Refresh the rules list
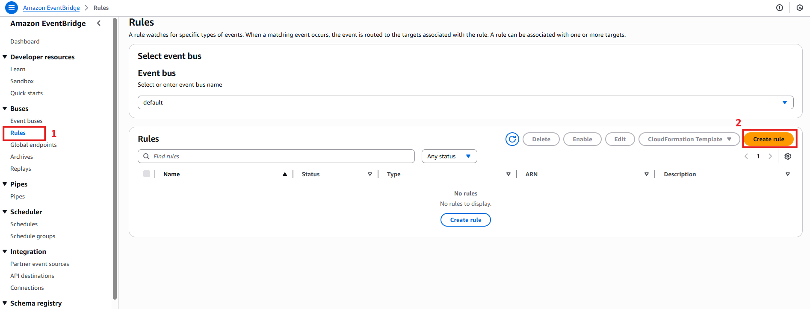This screenshot has height=309, width=810. coord(512,139)
